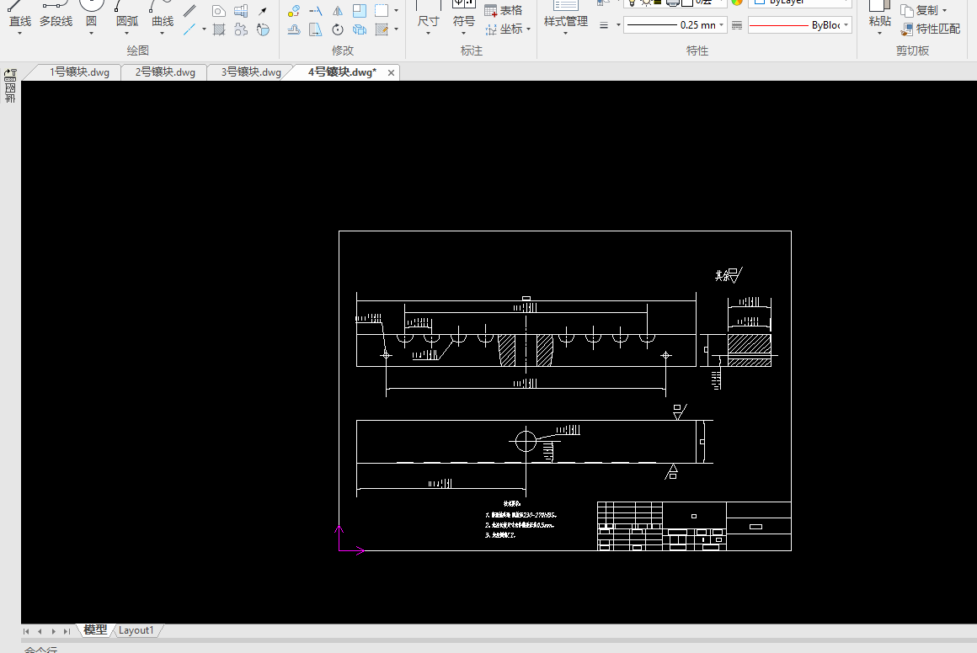977x653 pixels.
Task: Click the color wheel swatch in 特性 panel
Action: tap(737, 3)
